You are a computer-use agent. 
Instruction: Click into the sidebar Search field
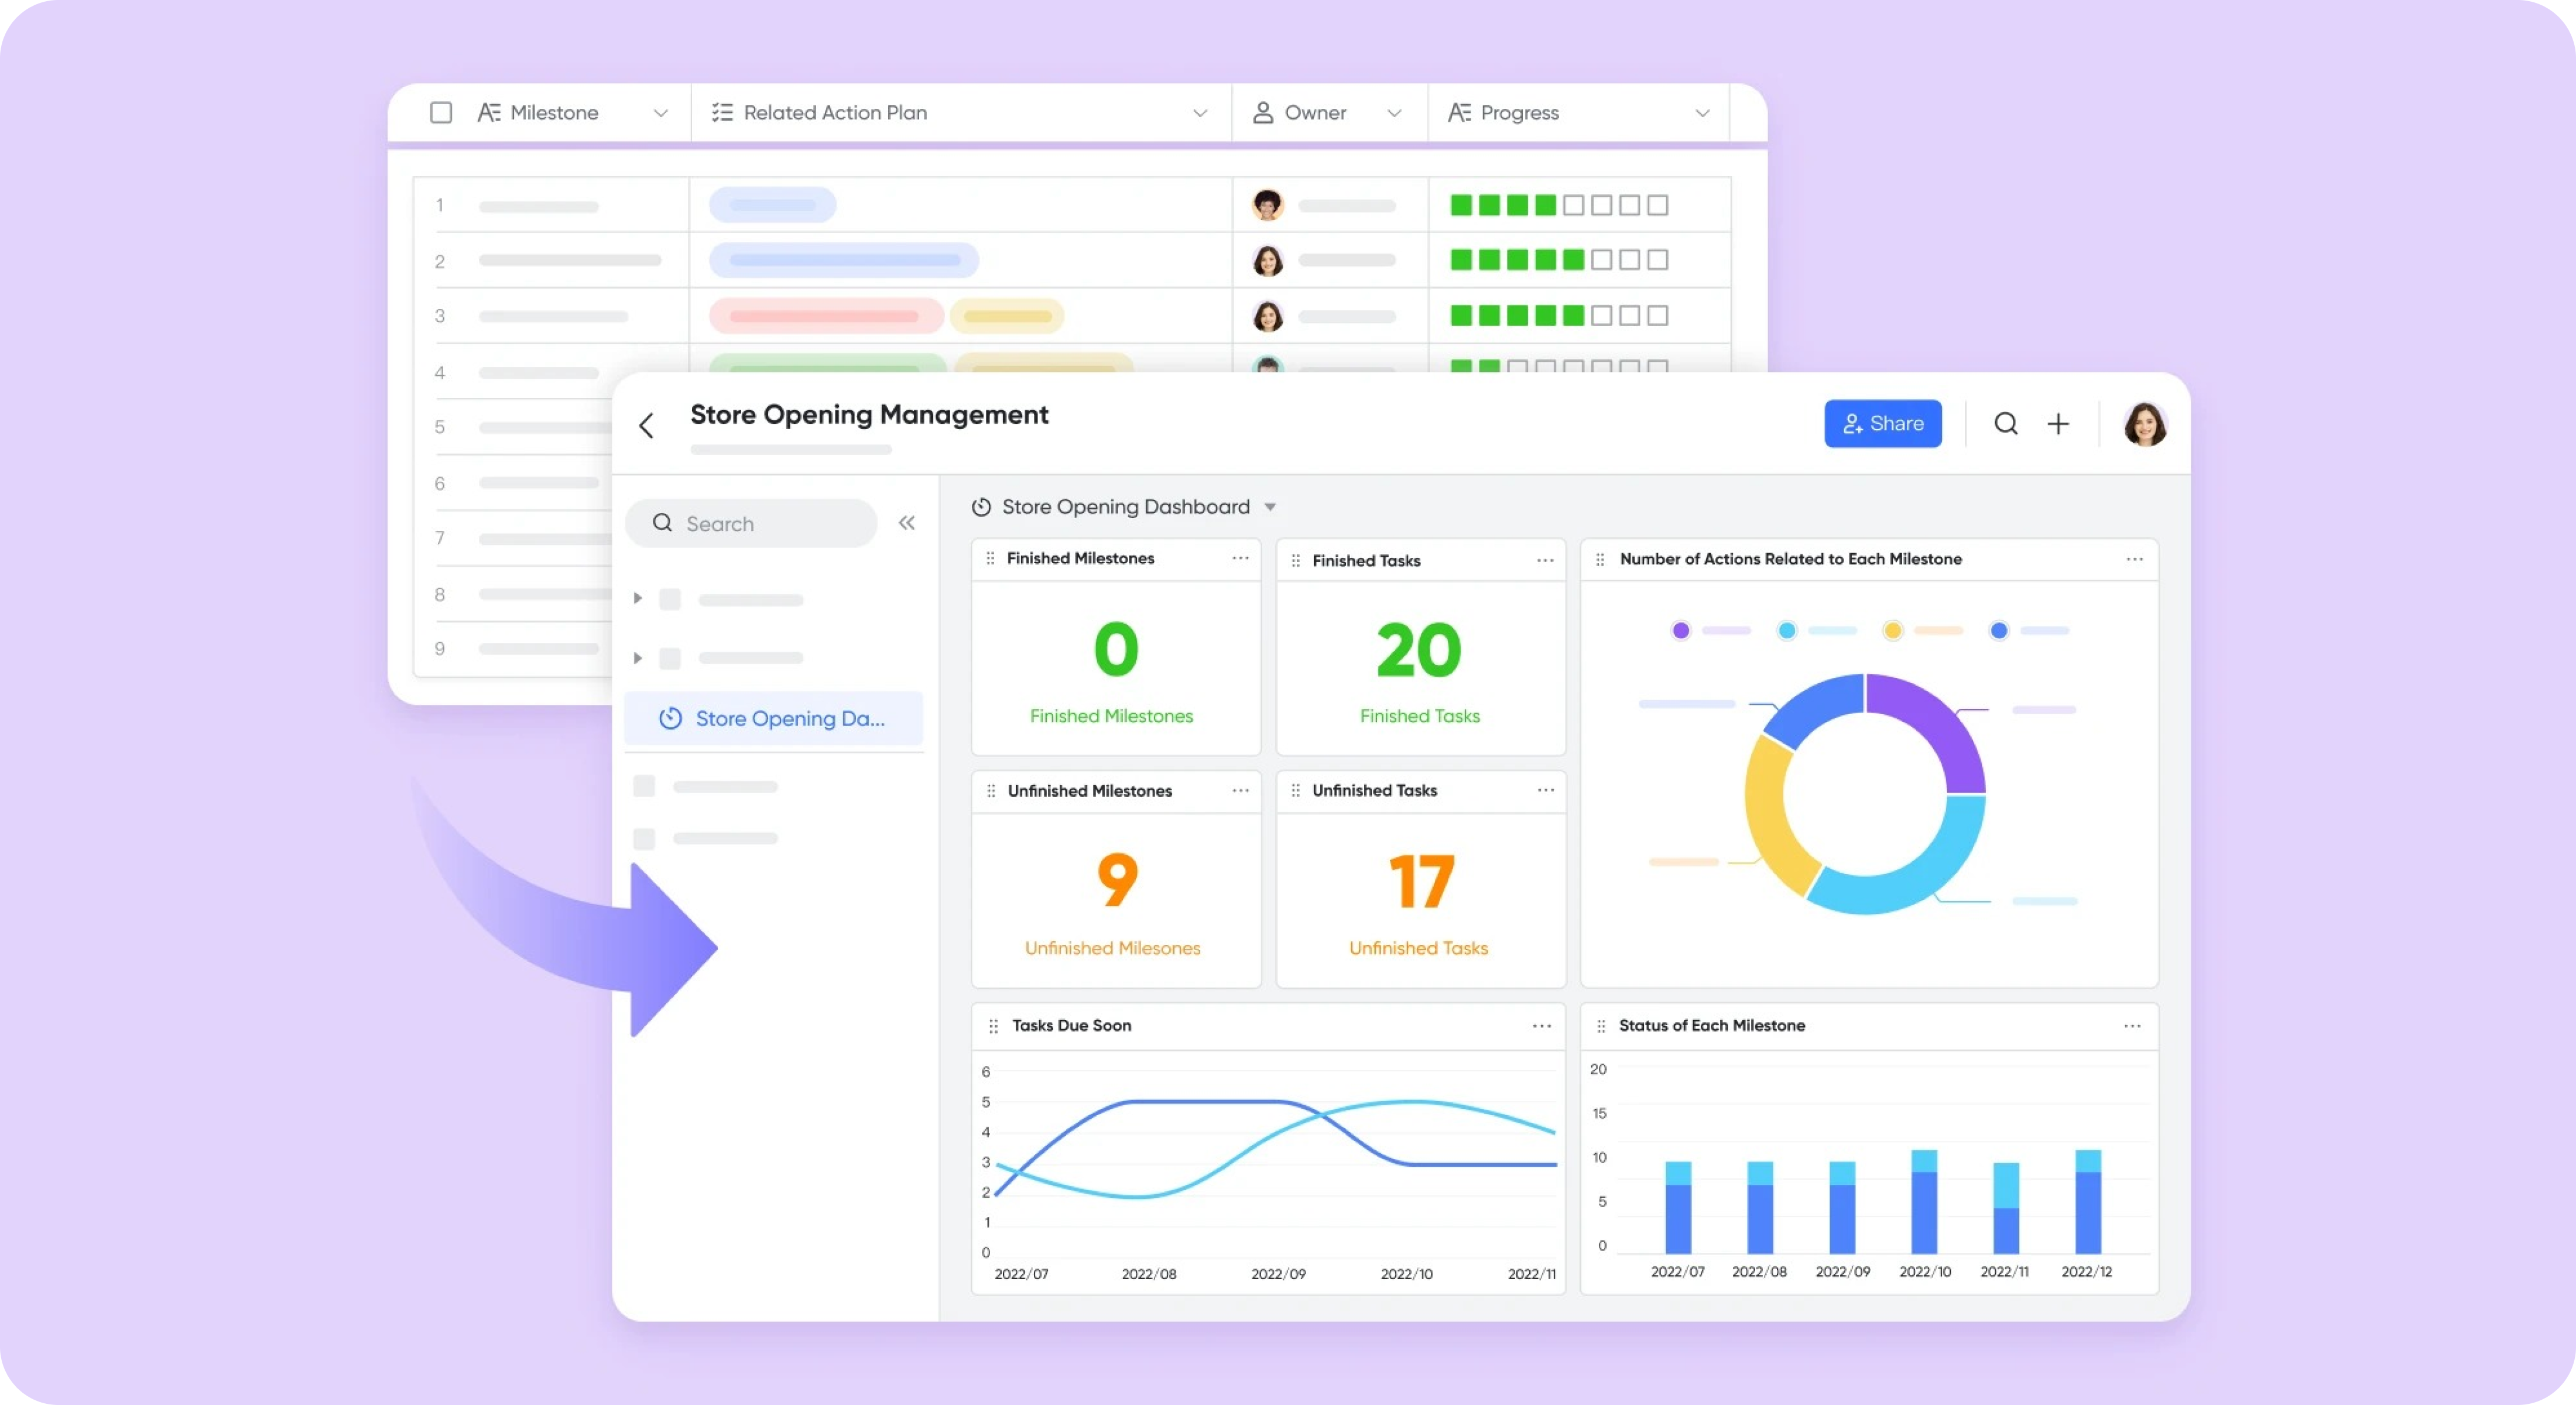pos(760,523)
